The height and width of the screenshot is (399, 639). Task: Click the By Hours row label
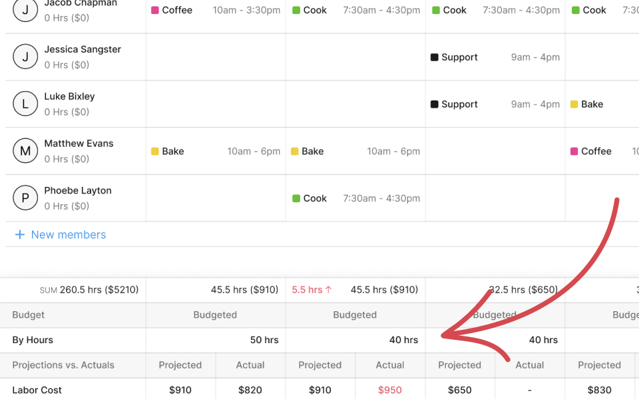33,340
